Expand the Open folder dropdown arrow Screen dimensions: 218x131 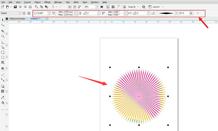coord(11,7)
